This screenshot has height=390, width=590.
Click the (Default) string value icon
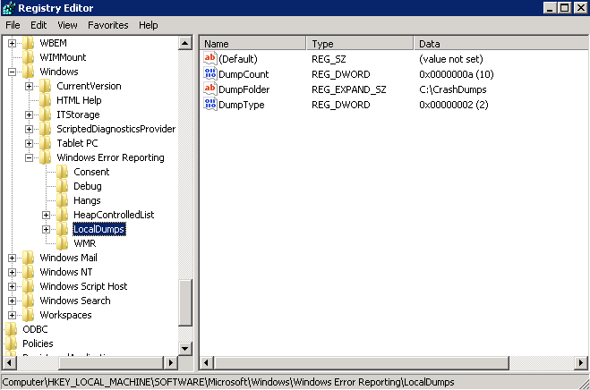click(210, 59)
